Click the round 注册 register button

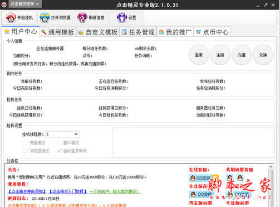click(x=220, y=55)
